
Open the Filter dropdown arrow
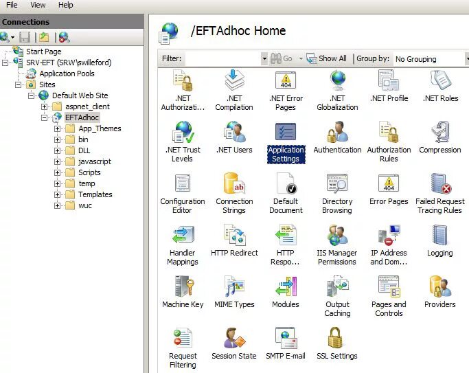point(264,58)
